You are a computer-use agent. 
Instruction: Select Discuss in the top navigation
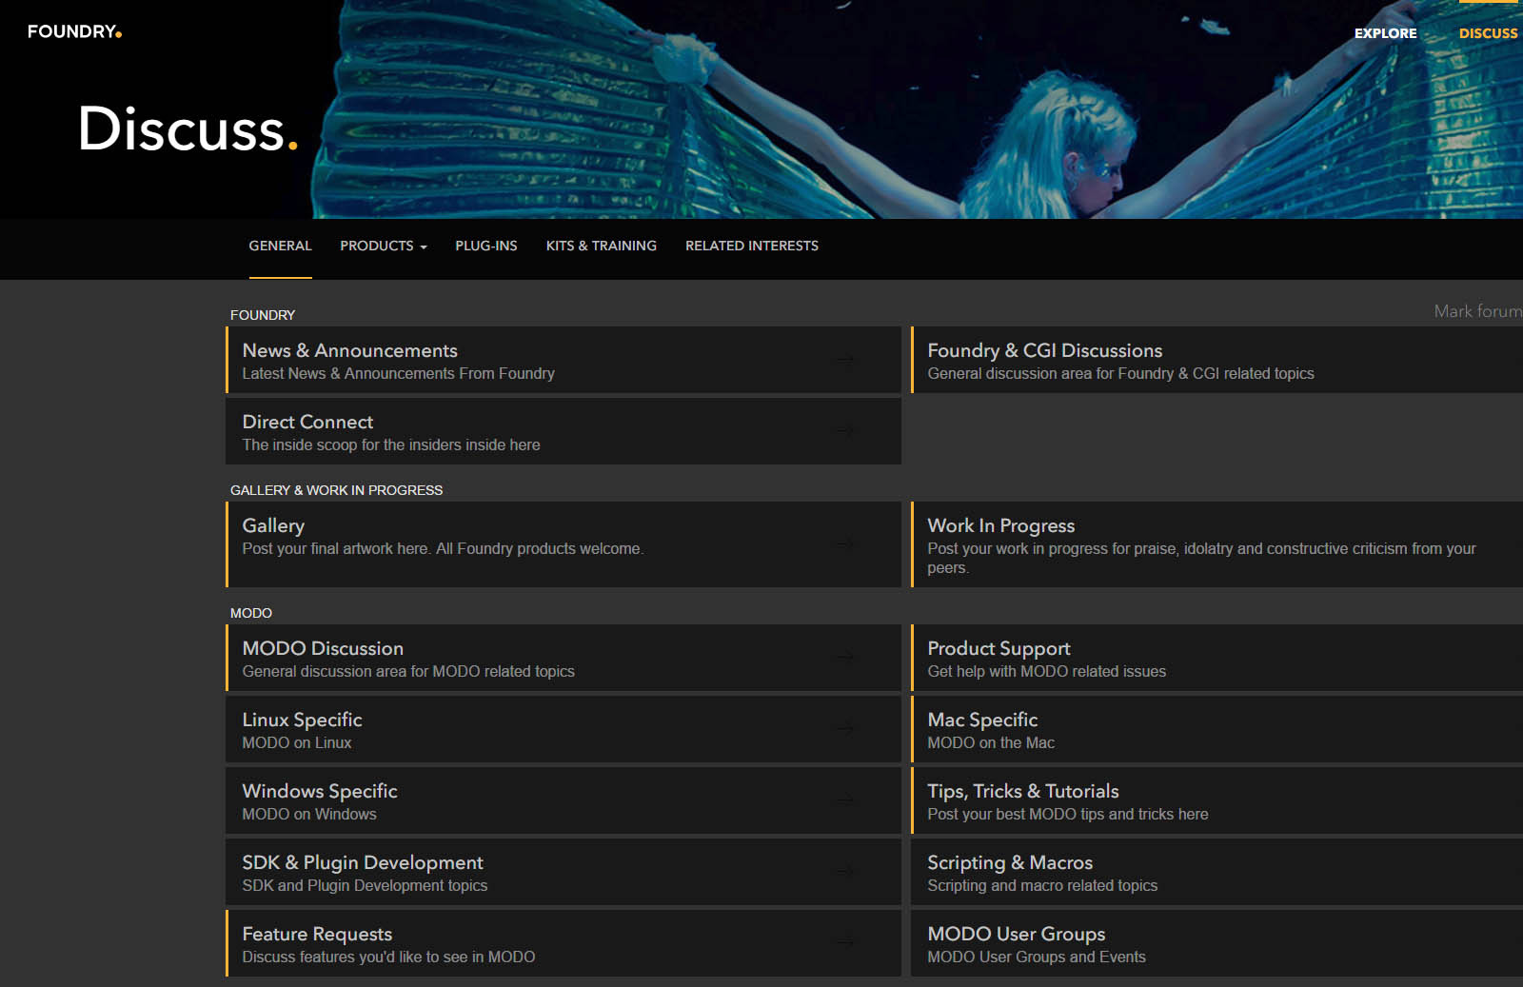point(1489,33)
